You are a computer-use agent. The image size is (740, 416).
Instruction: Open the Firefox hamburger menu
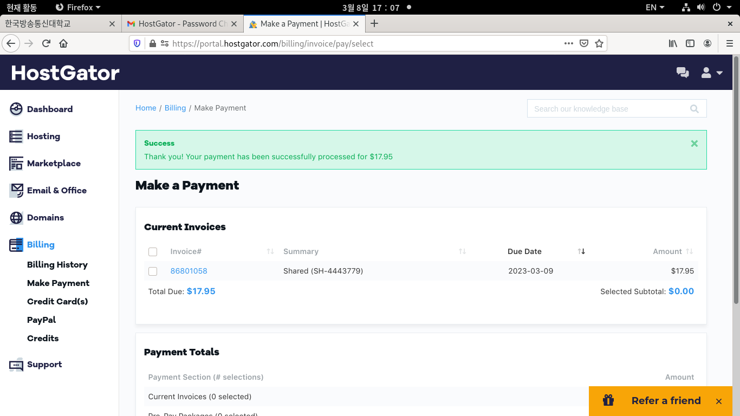[729, 43]
